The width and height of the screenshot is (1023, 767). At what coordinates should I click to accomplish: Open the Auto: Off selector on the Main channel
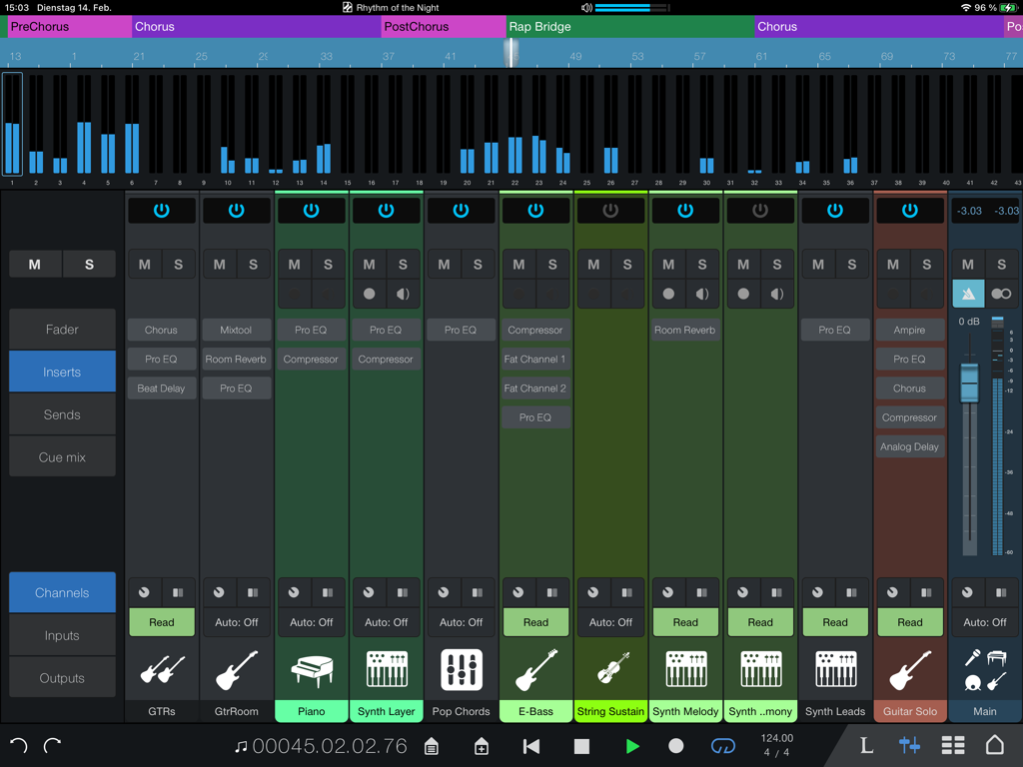pos(984,622)
